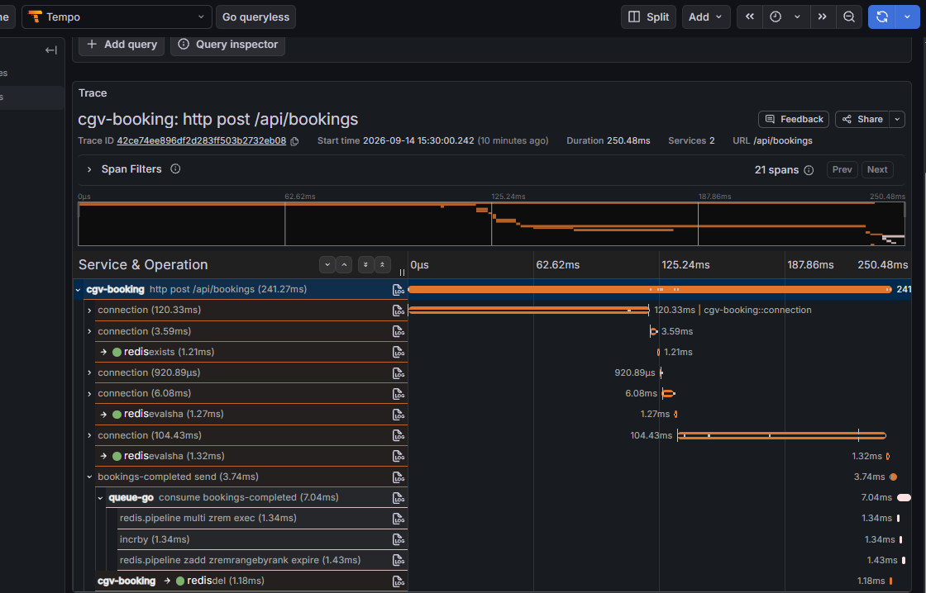This screenshot has width=926, height=593.
Task: Expand the connection (104.43ms) span
Action: click(89, 435)
